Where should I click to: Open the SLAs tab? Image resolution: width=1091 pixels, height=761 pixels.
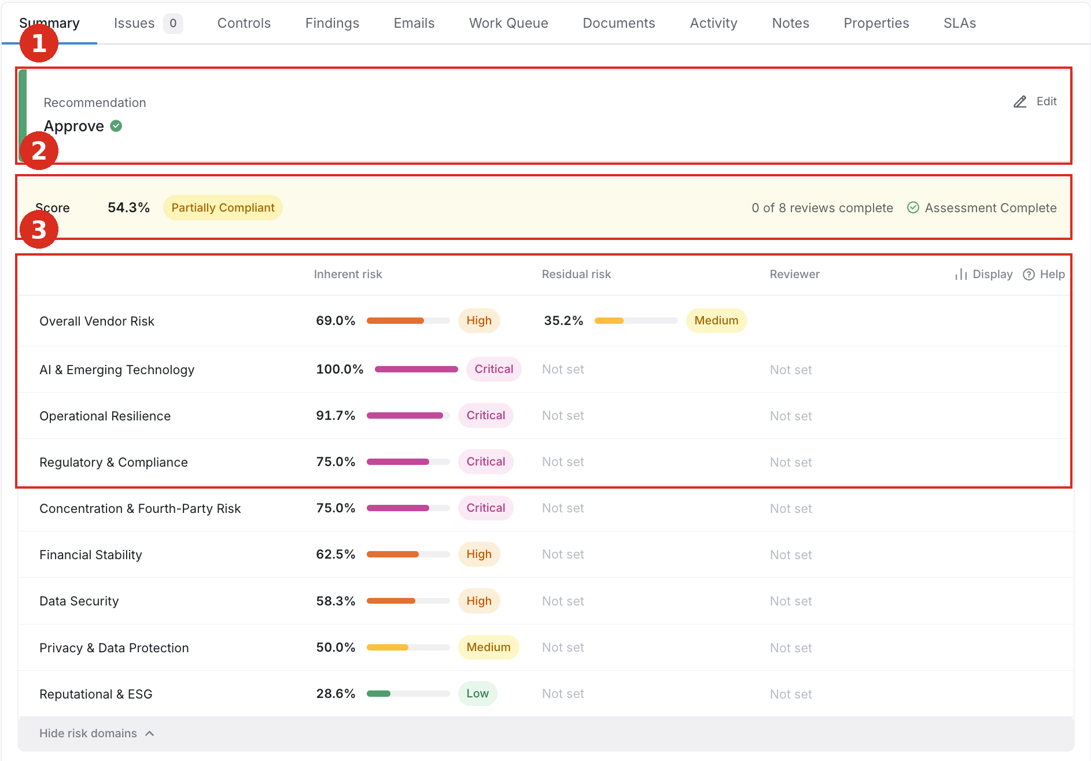click(x=960, y=23)
